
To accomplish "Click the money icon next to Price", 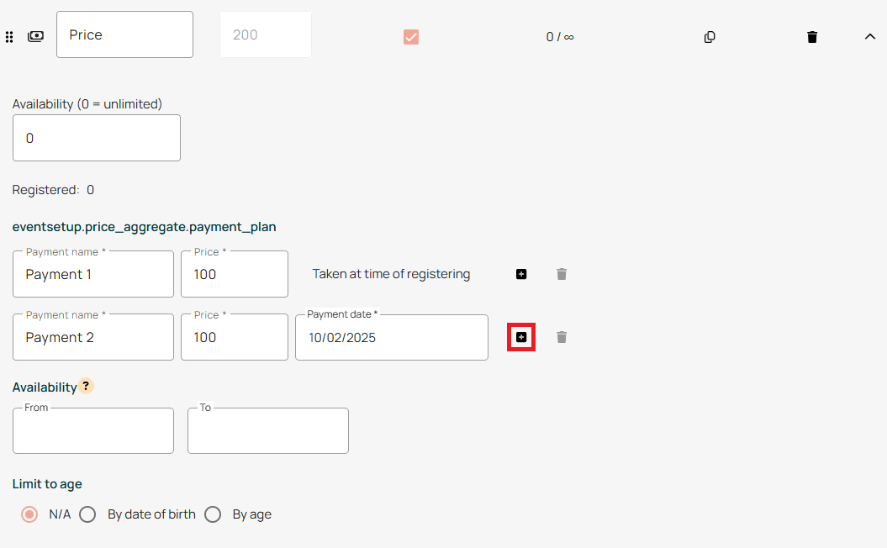I will pyautogui.click(x=35, y=36).
